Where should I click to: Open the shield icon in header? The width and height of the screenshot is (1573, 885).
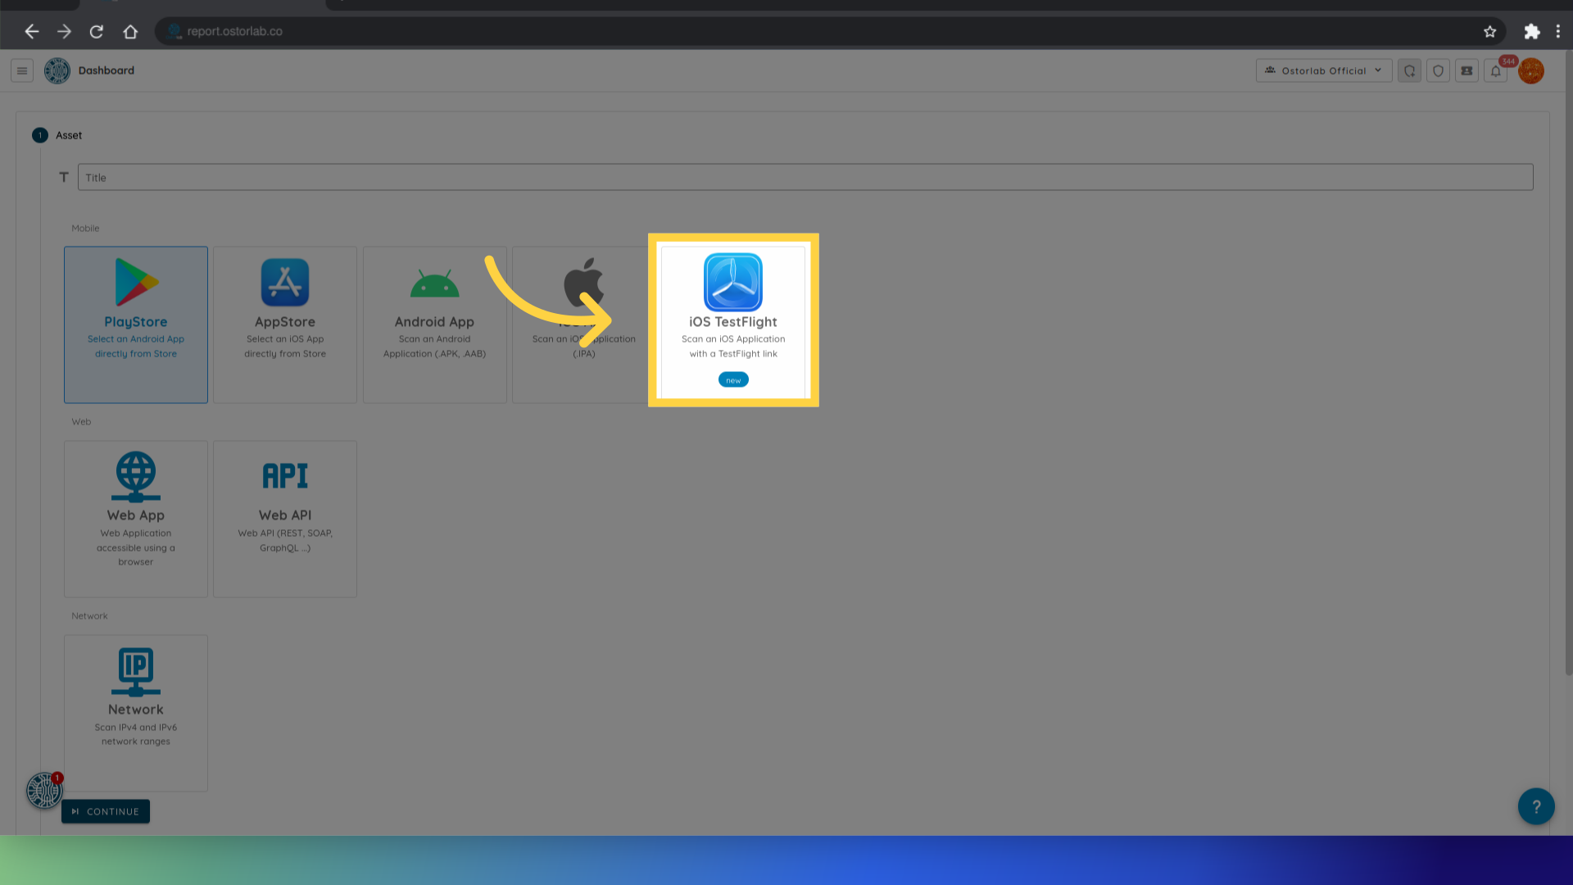[x=1438, y=71]
